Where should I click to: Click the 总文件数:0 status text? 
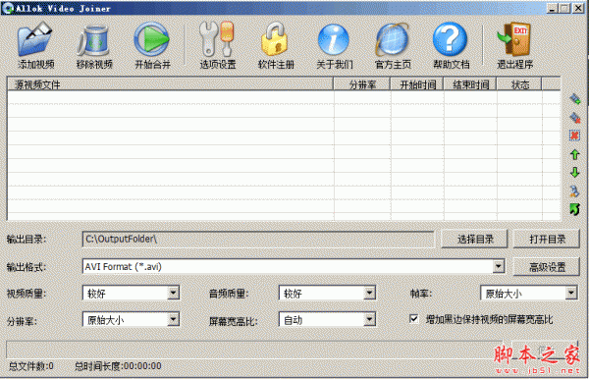[x=31, y=366]
